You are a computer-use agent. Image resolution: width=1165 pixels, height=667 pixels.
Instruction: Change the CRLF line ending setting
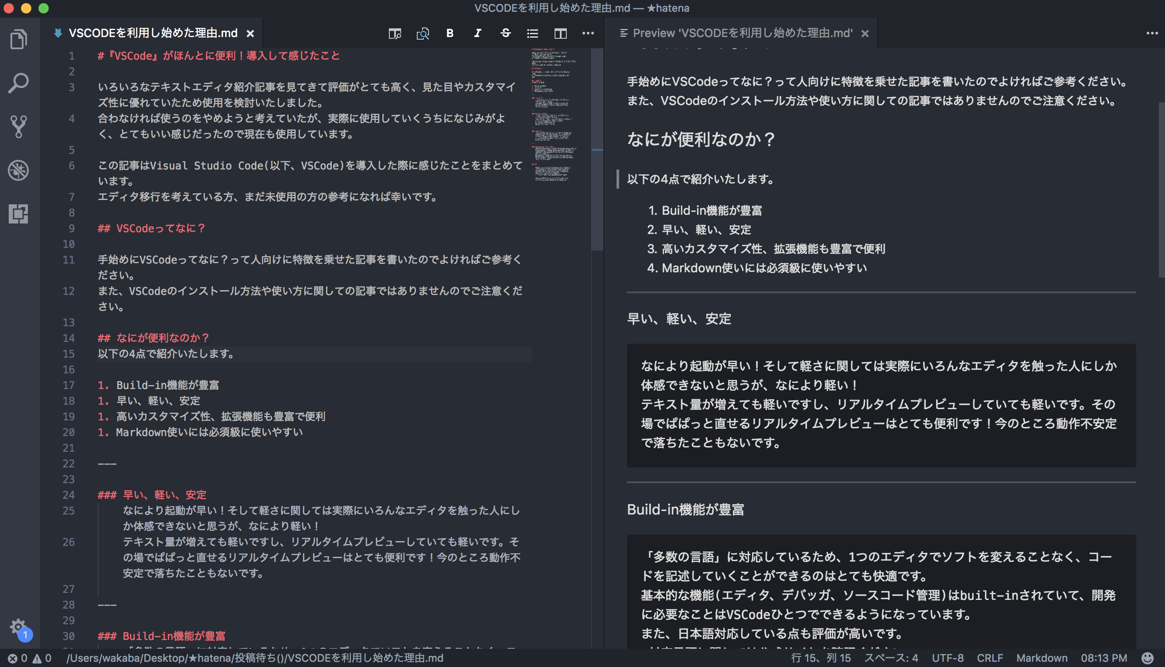point(990,658)
